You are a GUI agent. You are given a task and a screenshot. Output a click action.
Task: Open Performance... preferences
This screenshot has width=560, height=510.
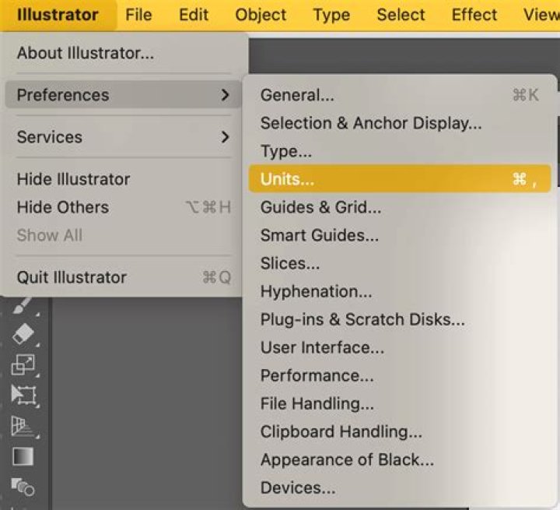400,375
